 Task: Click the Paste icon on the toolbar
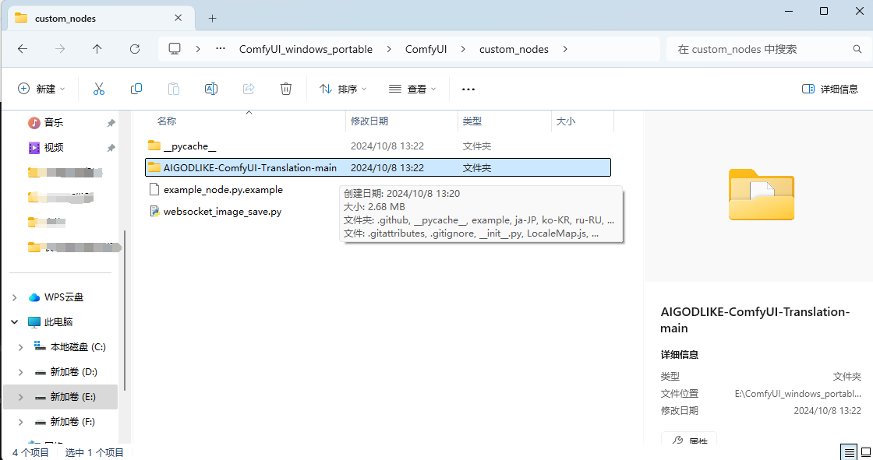pyautogui.click(x=174, y=88)
